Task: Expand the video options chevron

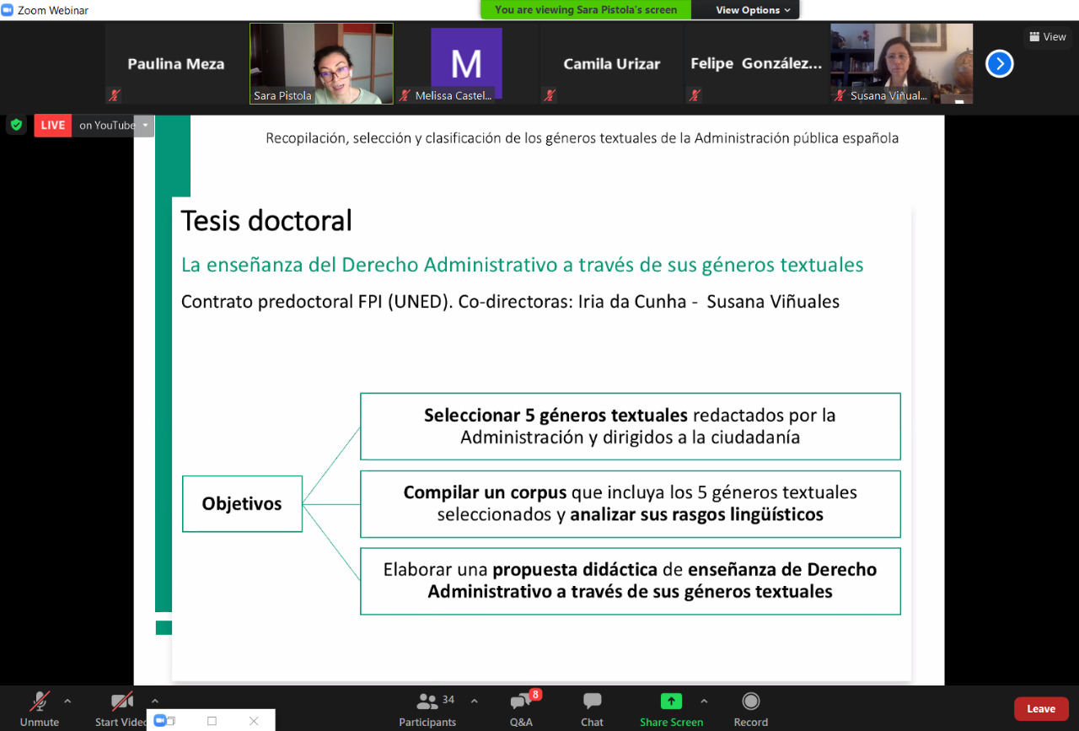Action: pos(154,701)
